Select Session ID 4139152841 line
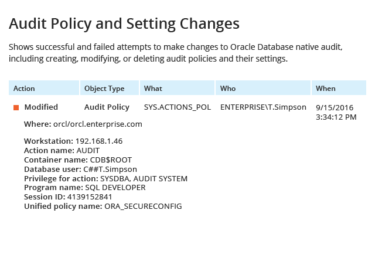The height and width of the screenshot is (264, 375). (68, 197)
